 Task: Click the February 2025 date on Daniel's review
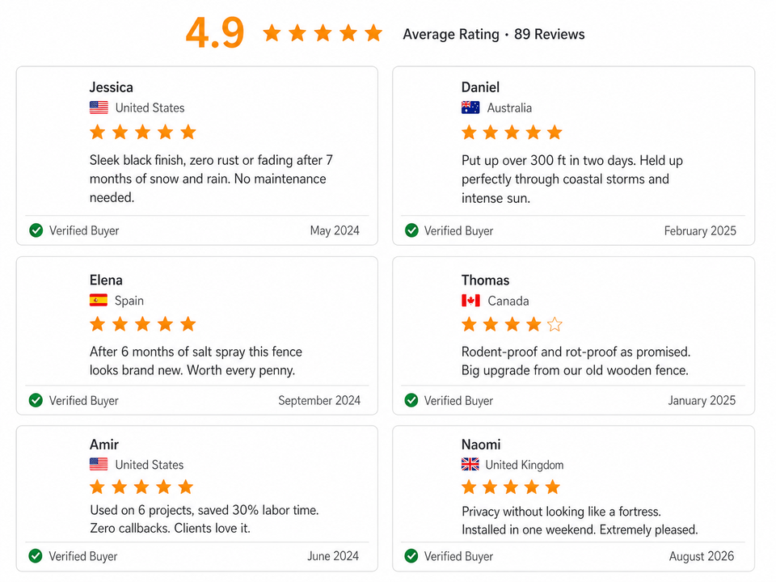coord(700,231)
